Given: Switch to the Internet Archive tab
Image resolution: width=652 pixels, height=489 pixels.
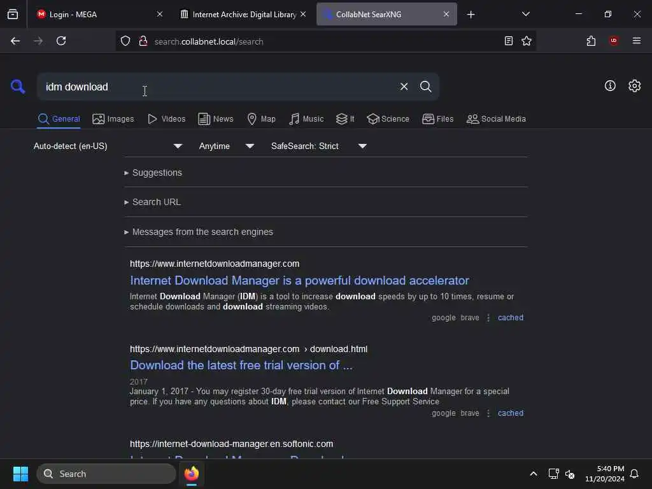Looking at the screenshot, I should (x=243, y=14).
